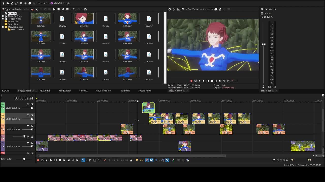The image size is (325, 182).
Task: Mute the first video track
Action: [28, 104]
